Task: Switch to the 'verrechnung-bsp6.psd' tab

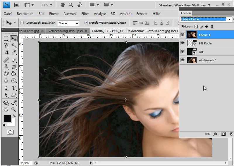Action: coord(66,31)
